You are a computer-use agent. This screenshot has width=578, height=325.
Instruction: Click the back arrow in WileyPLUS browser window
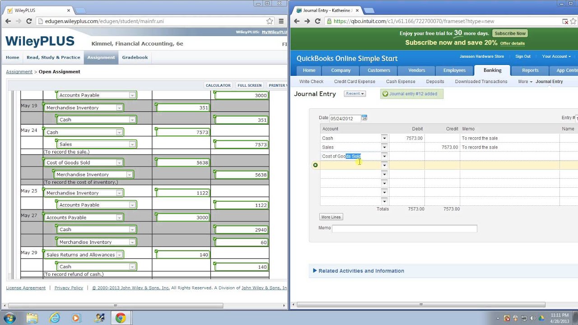[8, 21]
